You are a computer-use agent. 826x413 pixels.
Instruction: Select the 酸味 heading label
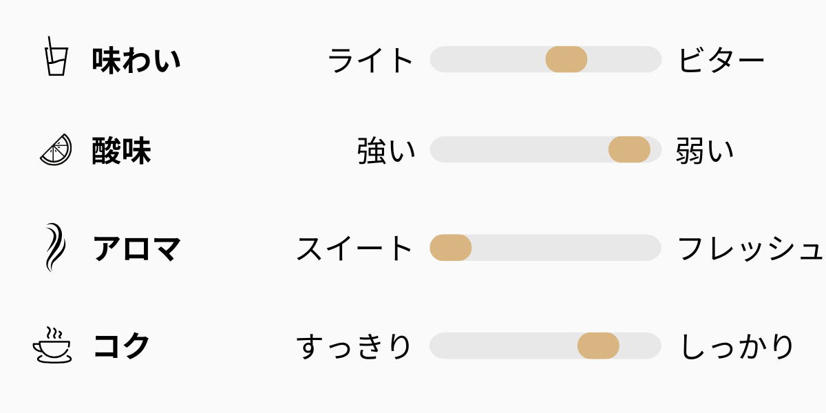pos(121,151)
